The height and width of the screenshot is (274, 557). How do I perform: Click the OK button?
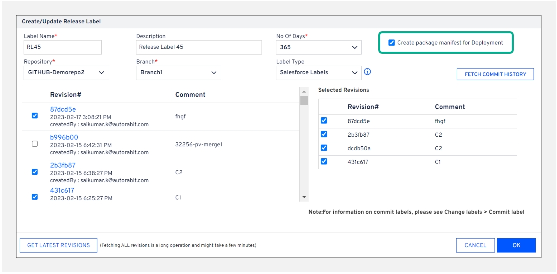pyautogui.click(x=516, y=245)
